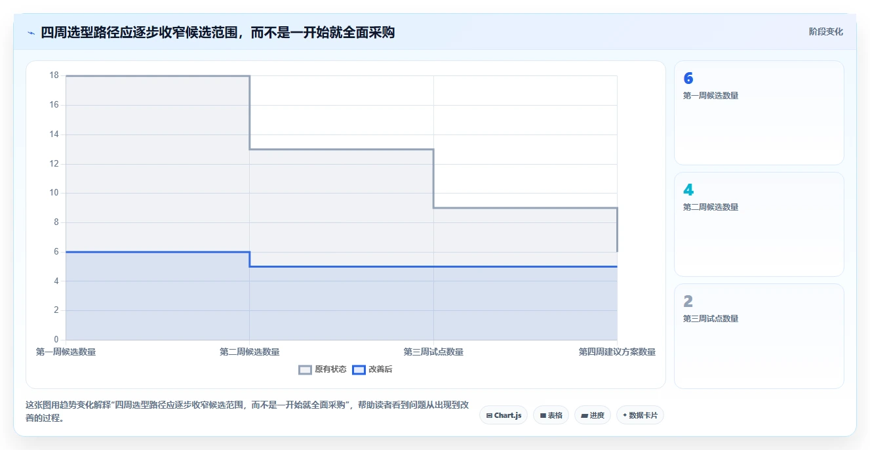
Task: Click the y-axis value 12
Action: point(54,163)
